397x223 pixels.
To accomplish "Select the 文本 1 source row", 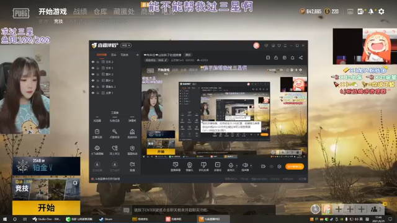I will point(115,68).
